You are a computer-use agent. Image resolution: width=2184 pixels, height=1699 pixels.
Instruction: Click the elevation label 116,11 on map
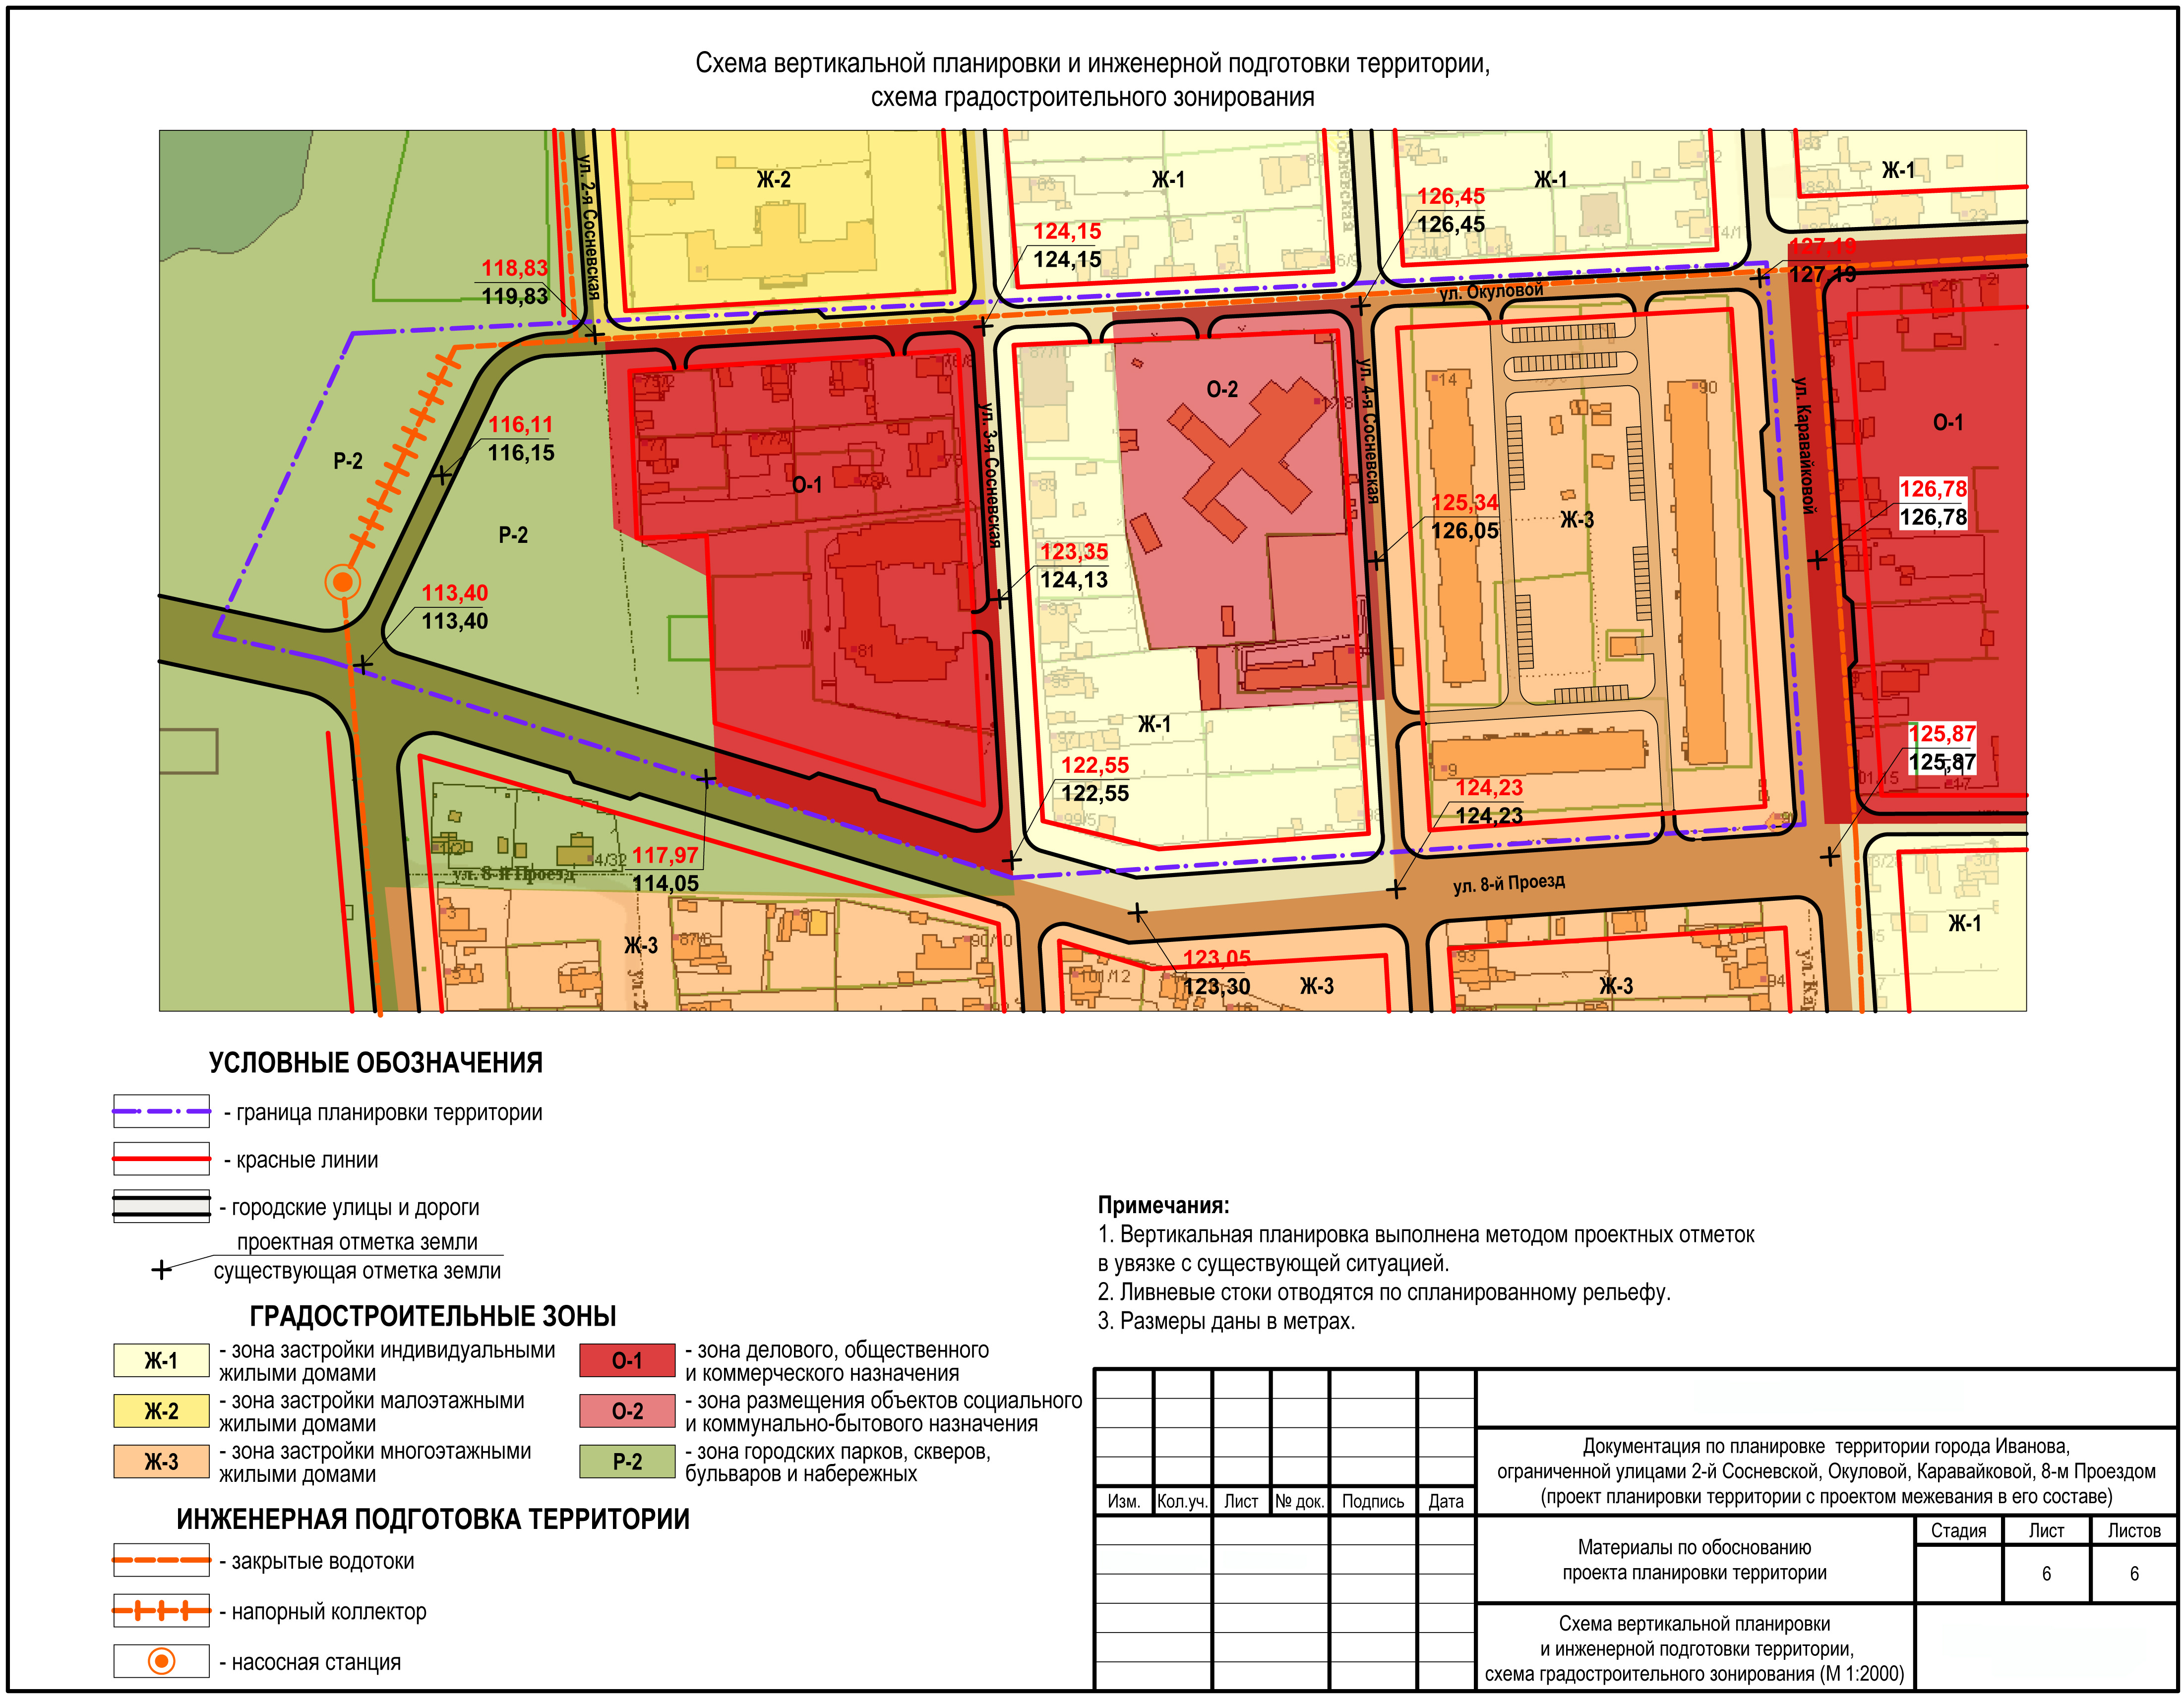[520, 424]
